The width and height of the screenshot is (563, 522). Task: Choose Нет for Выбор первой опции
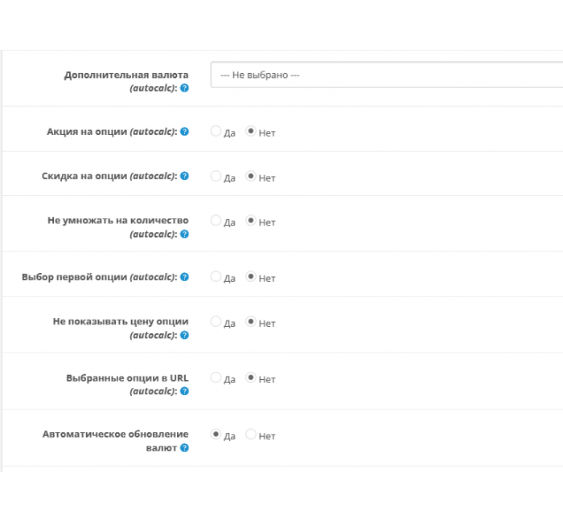(x=251, y=276)
